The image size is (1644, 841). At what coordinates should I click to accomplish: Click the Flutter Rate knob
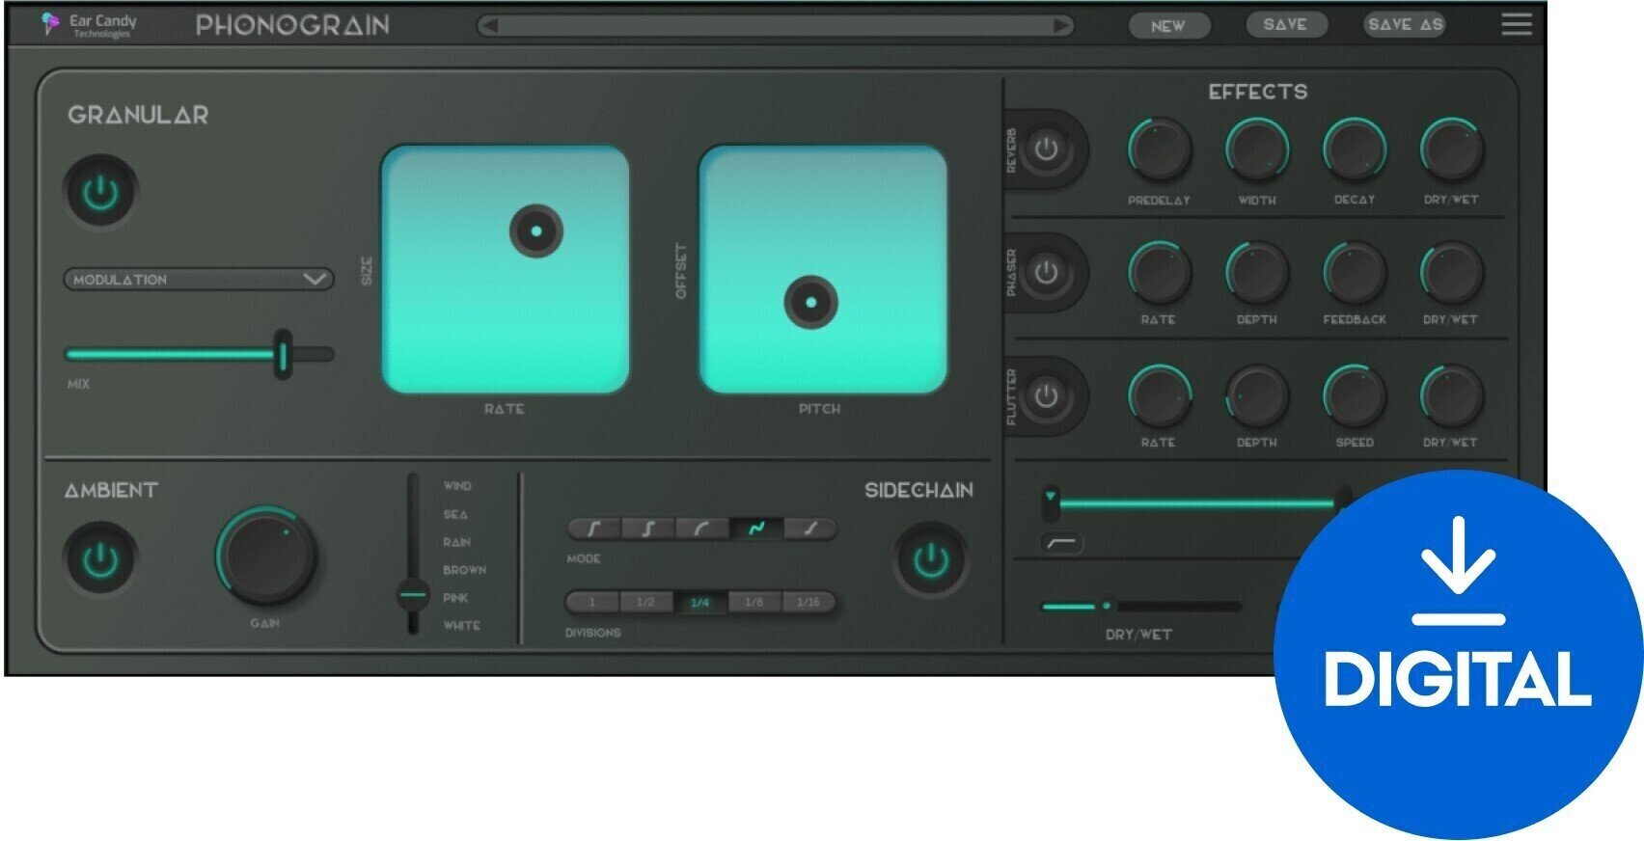tap(1160, 396)
